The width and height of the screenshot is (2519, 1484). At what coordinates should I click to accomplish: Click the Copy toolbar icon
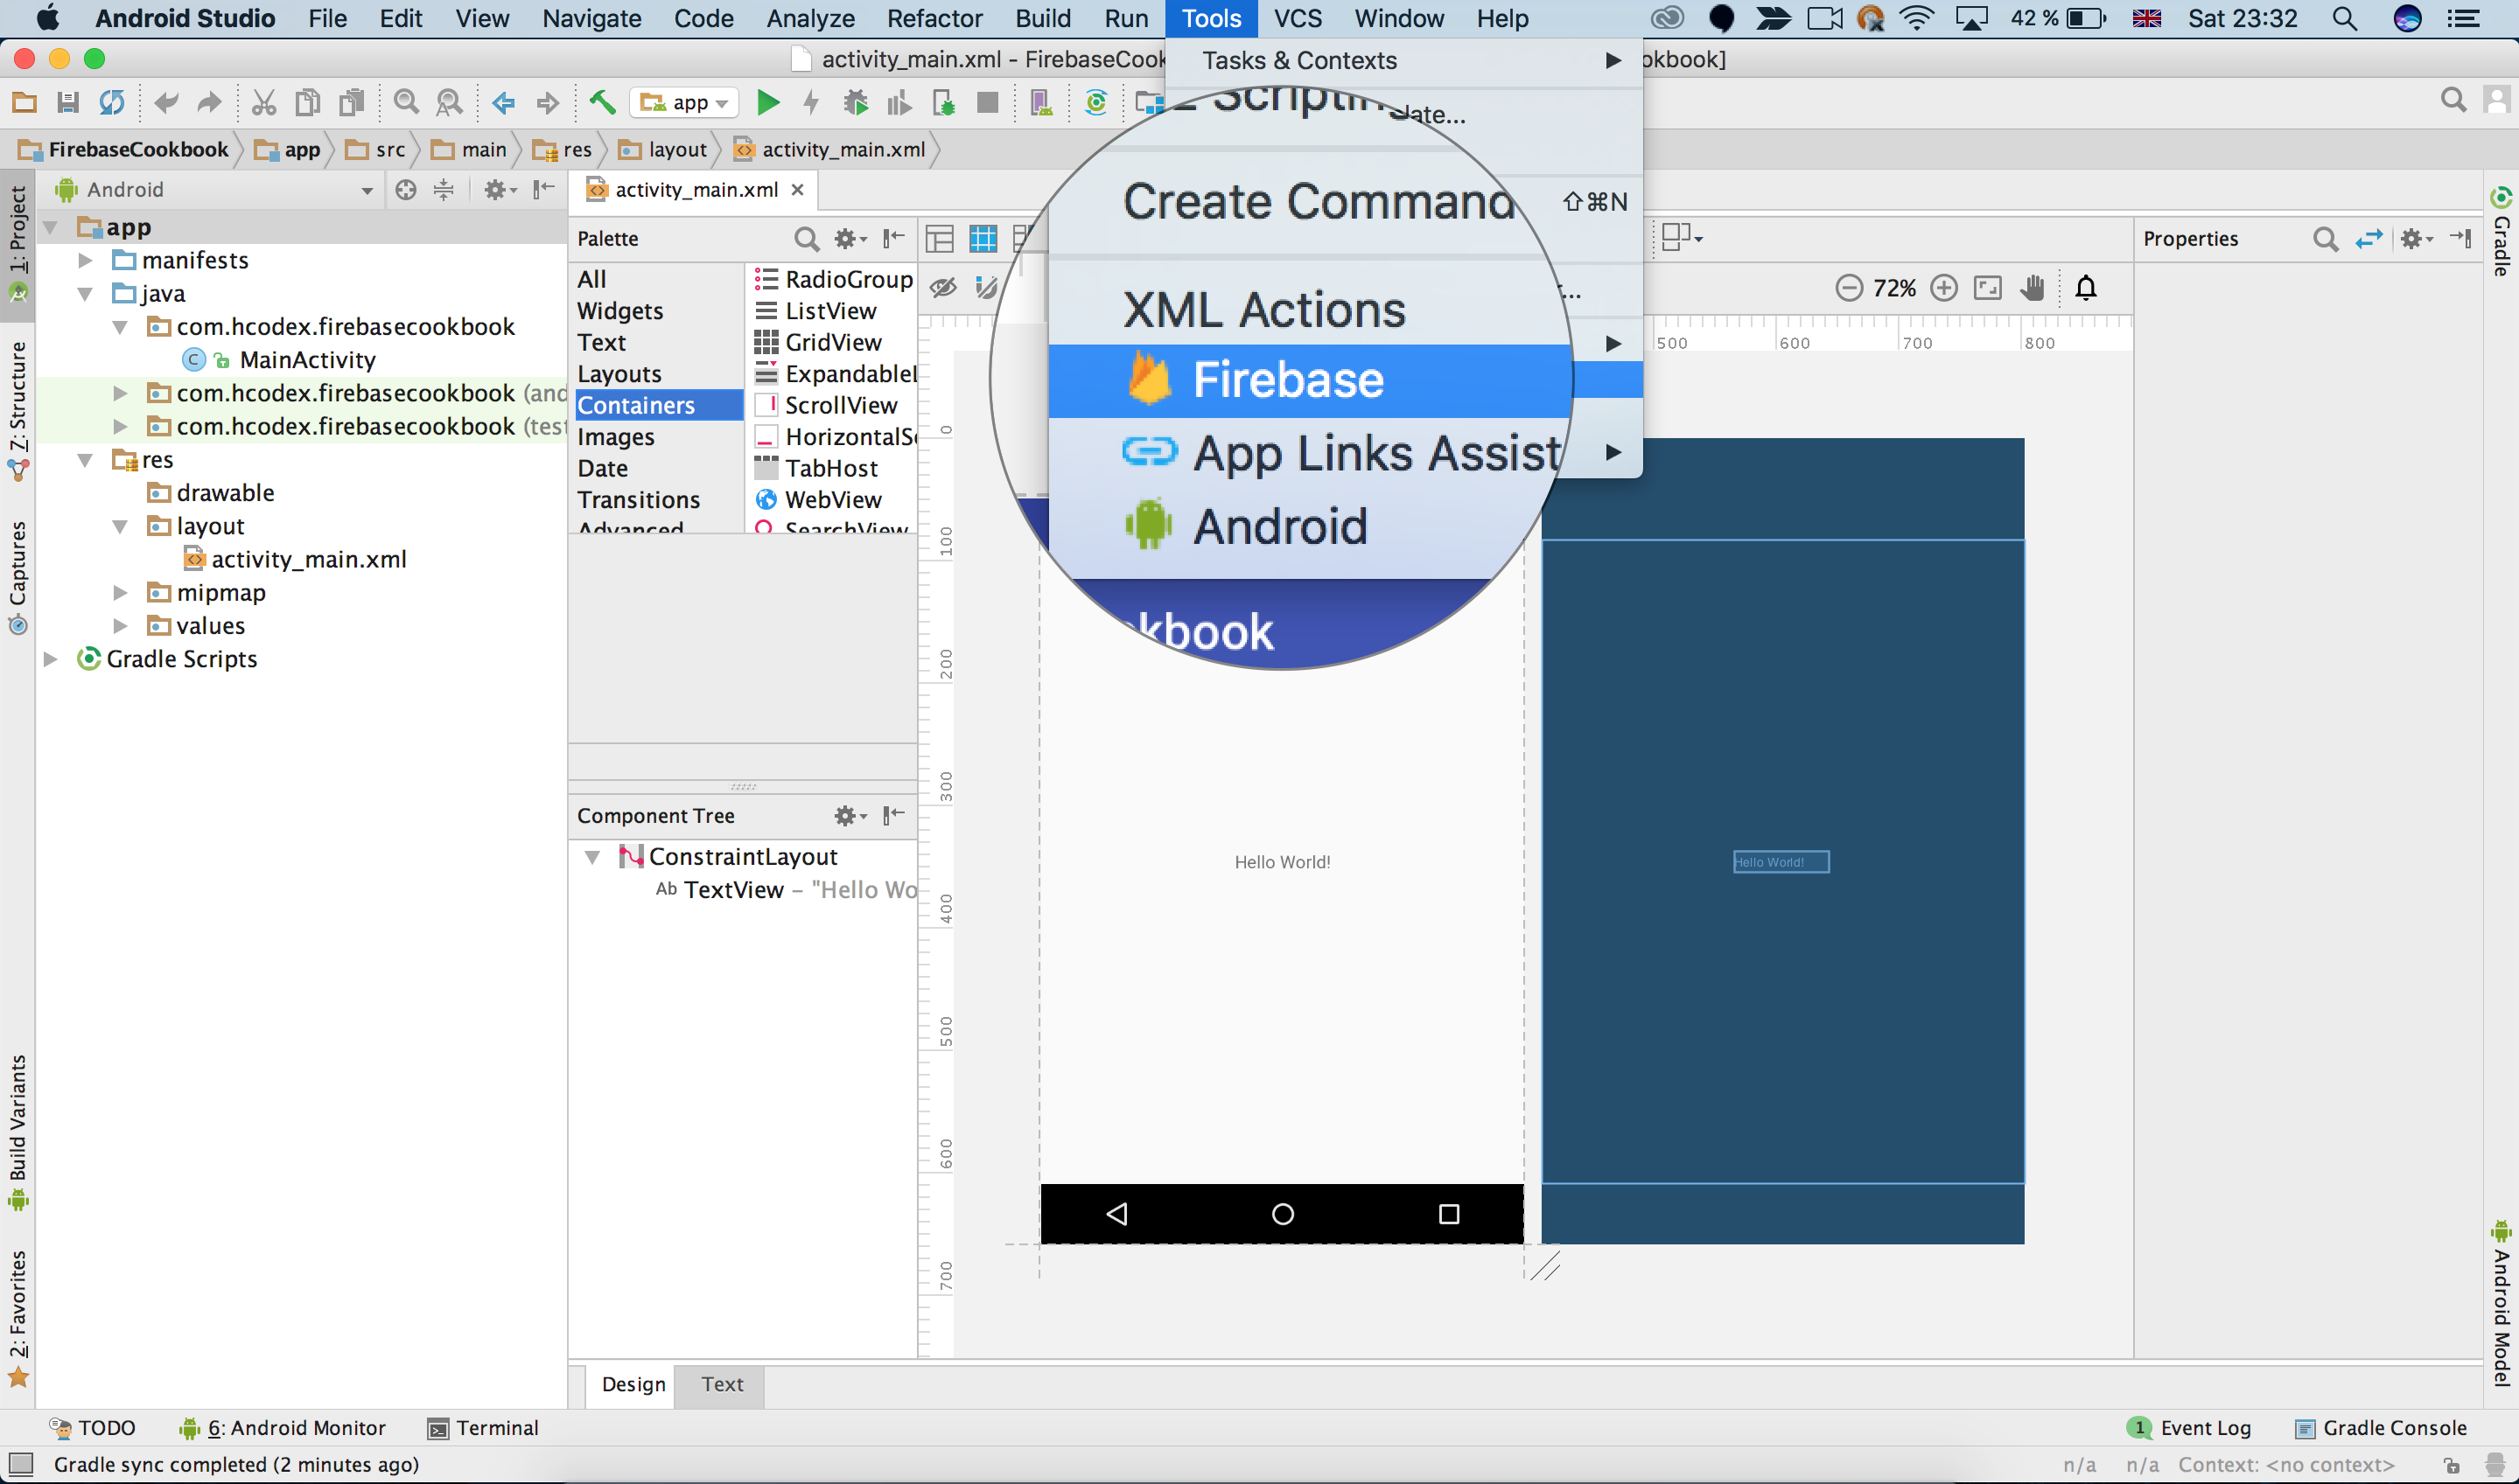pyautogui.click(x=308, y=102)
